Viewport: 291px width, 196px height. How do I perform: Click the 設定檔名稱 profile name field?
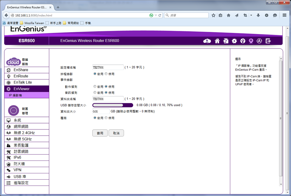tap(108, 68)
